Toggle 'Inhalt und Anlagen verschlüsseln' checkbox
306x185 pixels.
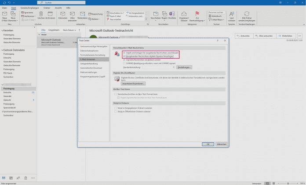(124, 53)
